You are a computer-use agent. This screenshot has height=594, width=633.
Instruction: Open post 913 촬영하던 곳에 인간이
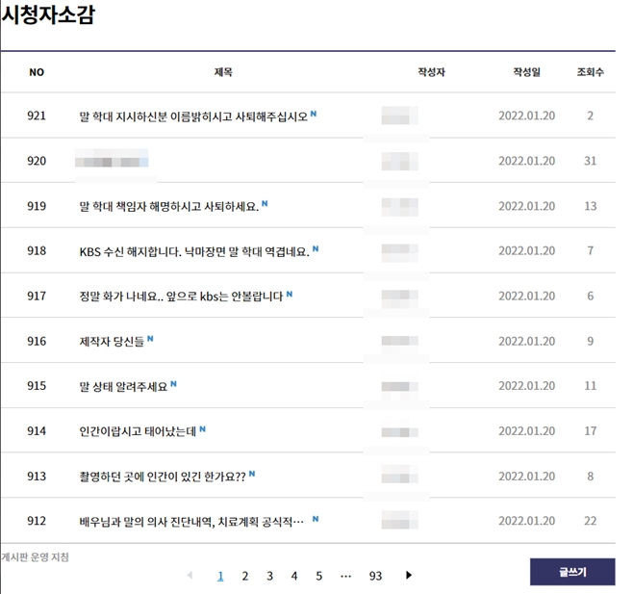pos(162,476)
